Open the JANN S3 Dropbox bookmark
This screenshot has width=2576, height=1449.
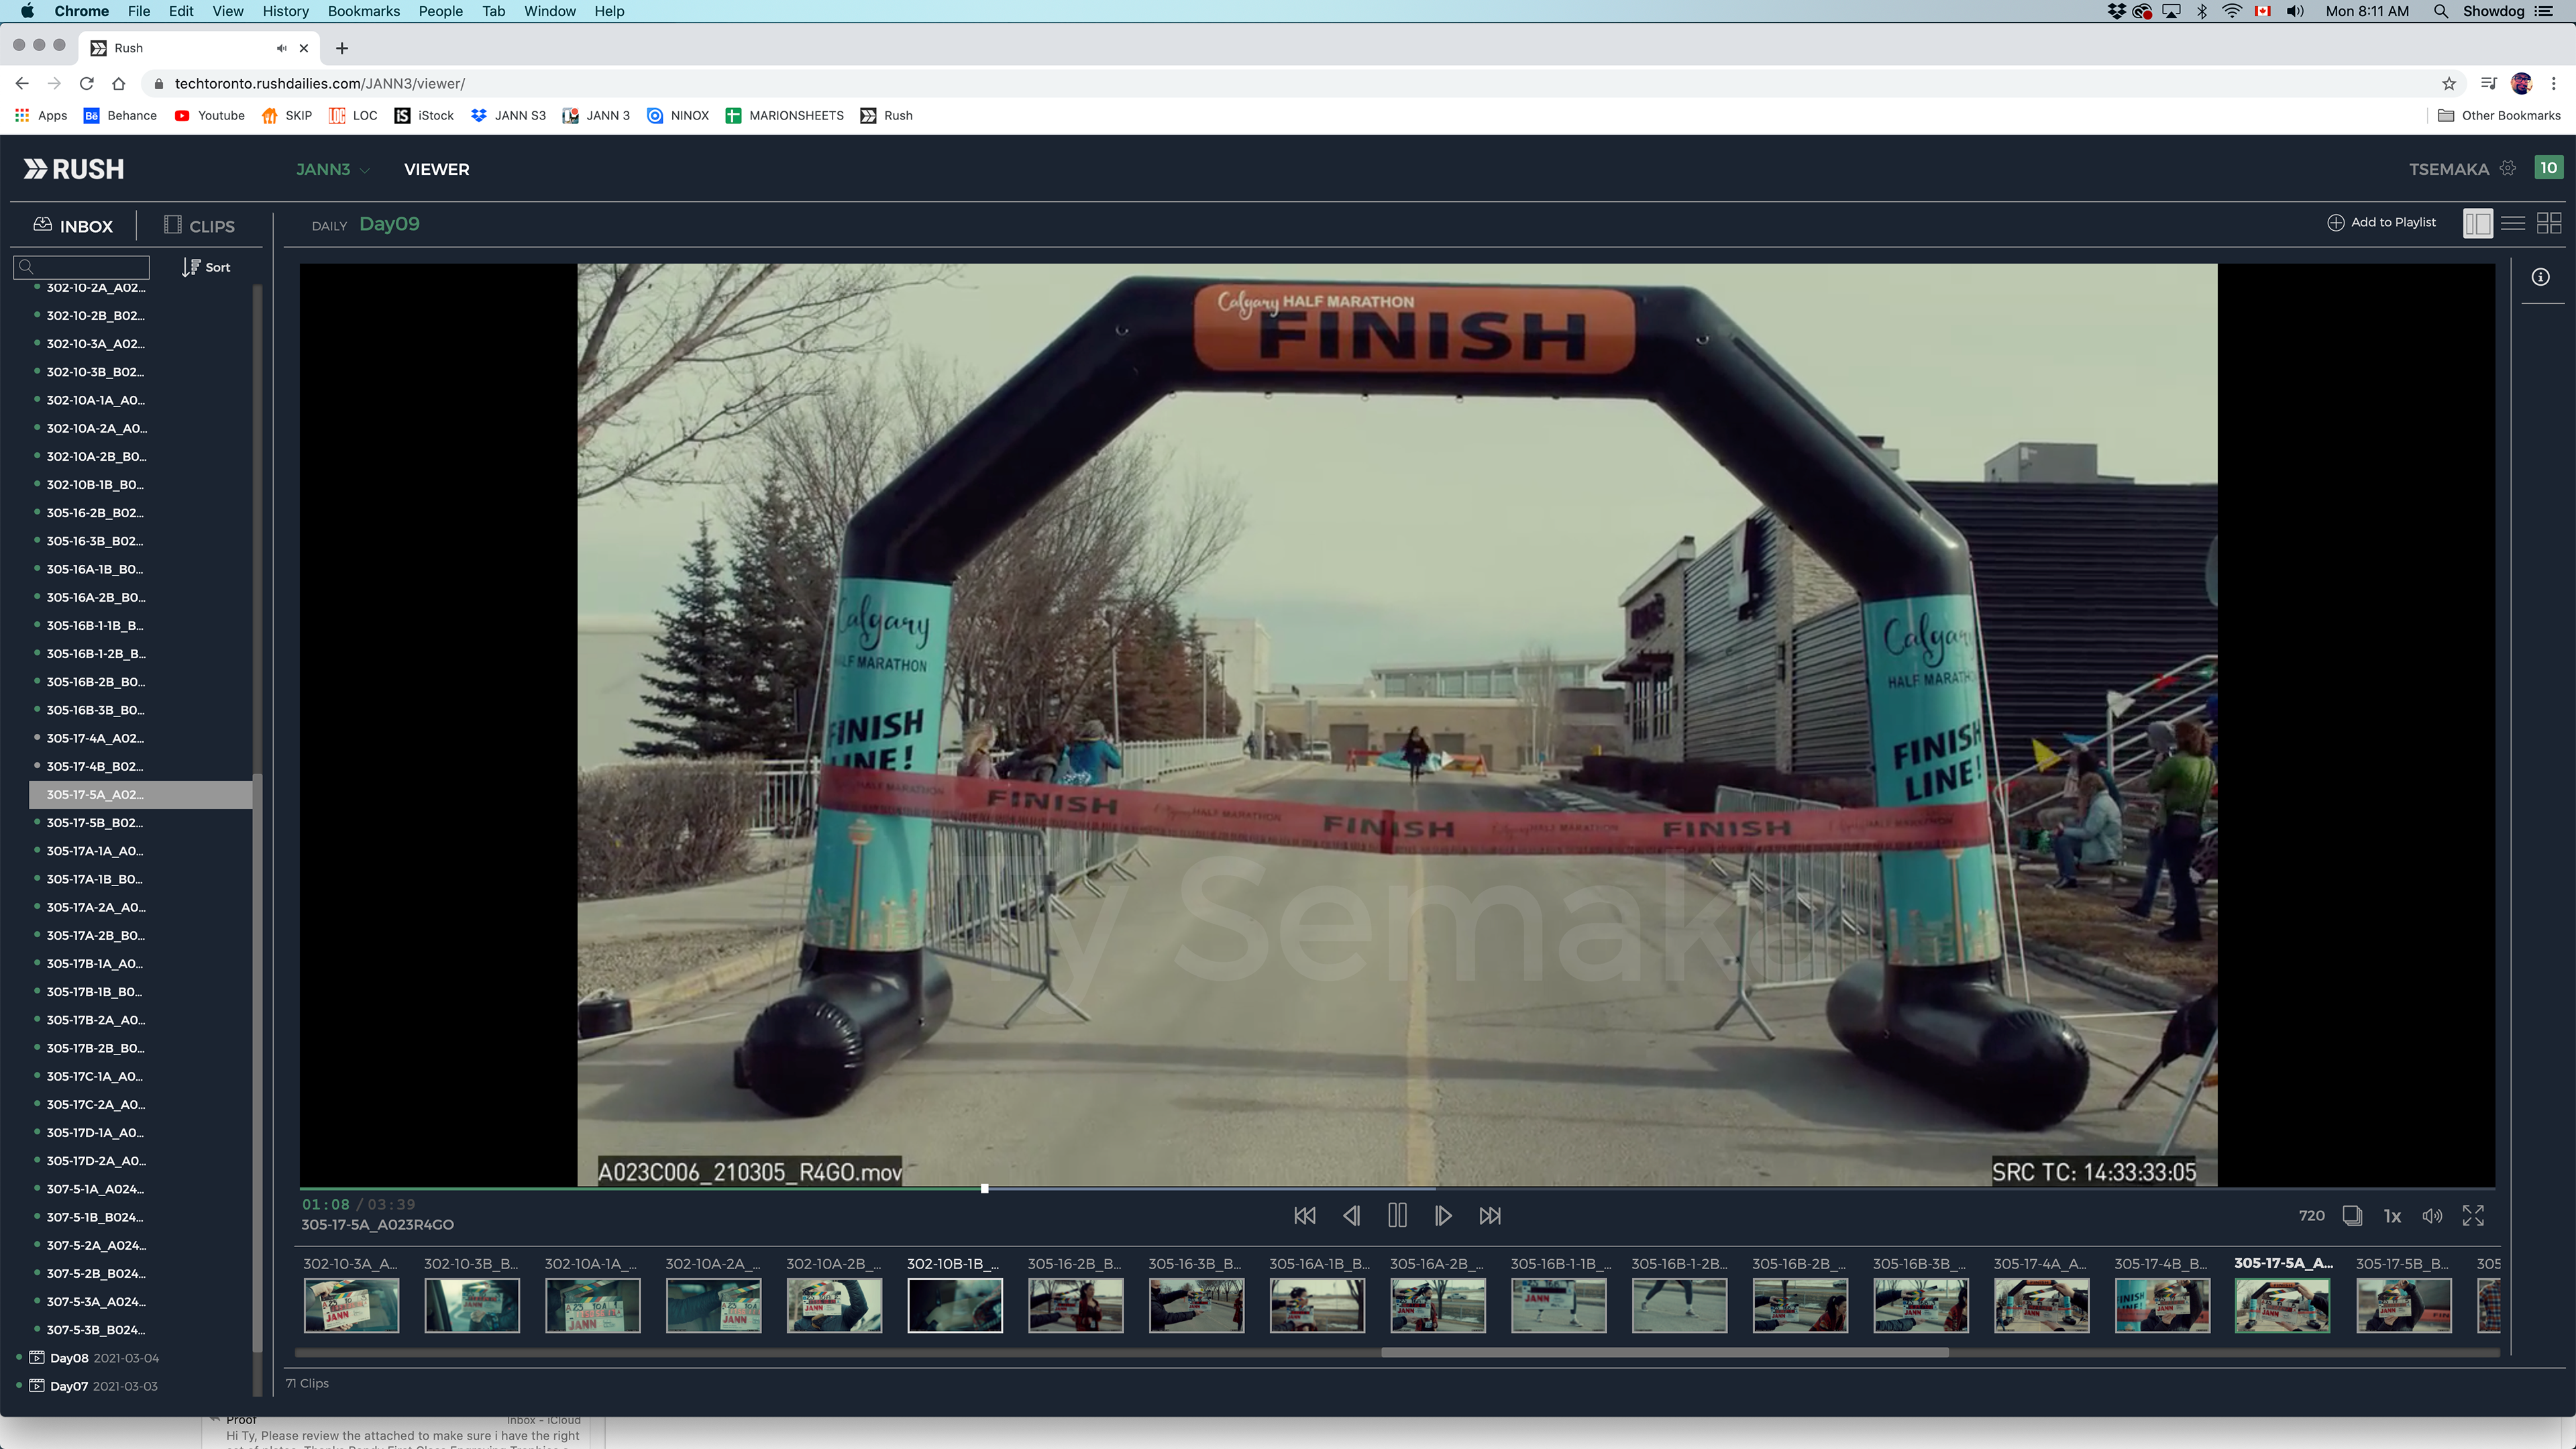[508, 115]
